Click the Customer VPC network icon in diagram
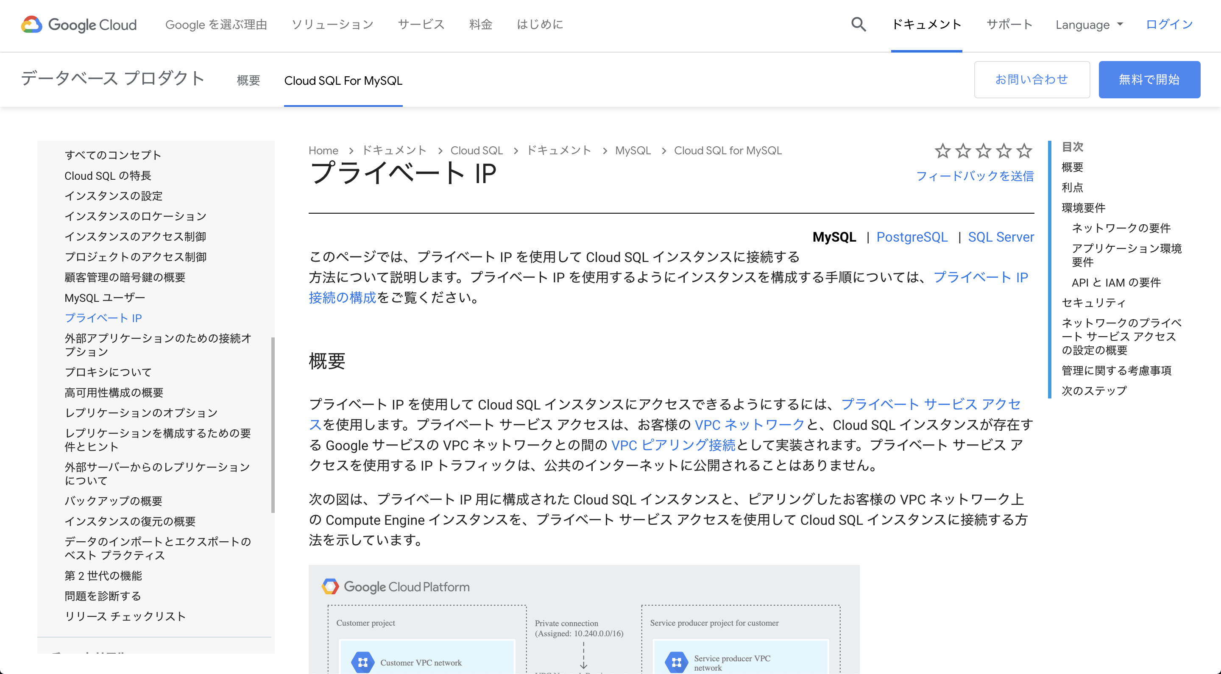 tap(362, 662)
